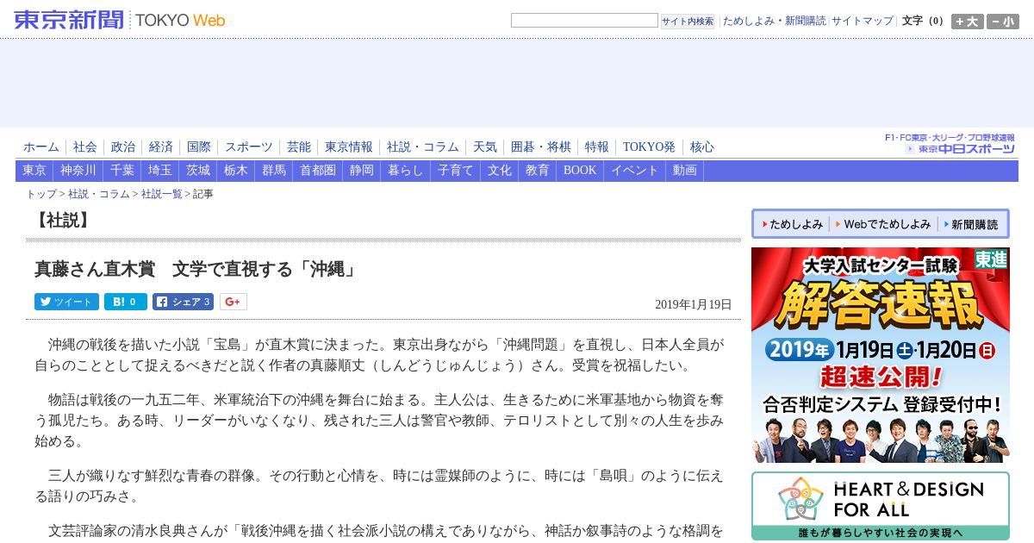
Task: Decrease text size with −小 button
Action: pyautogui.click(x=1003, y=22)
